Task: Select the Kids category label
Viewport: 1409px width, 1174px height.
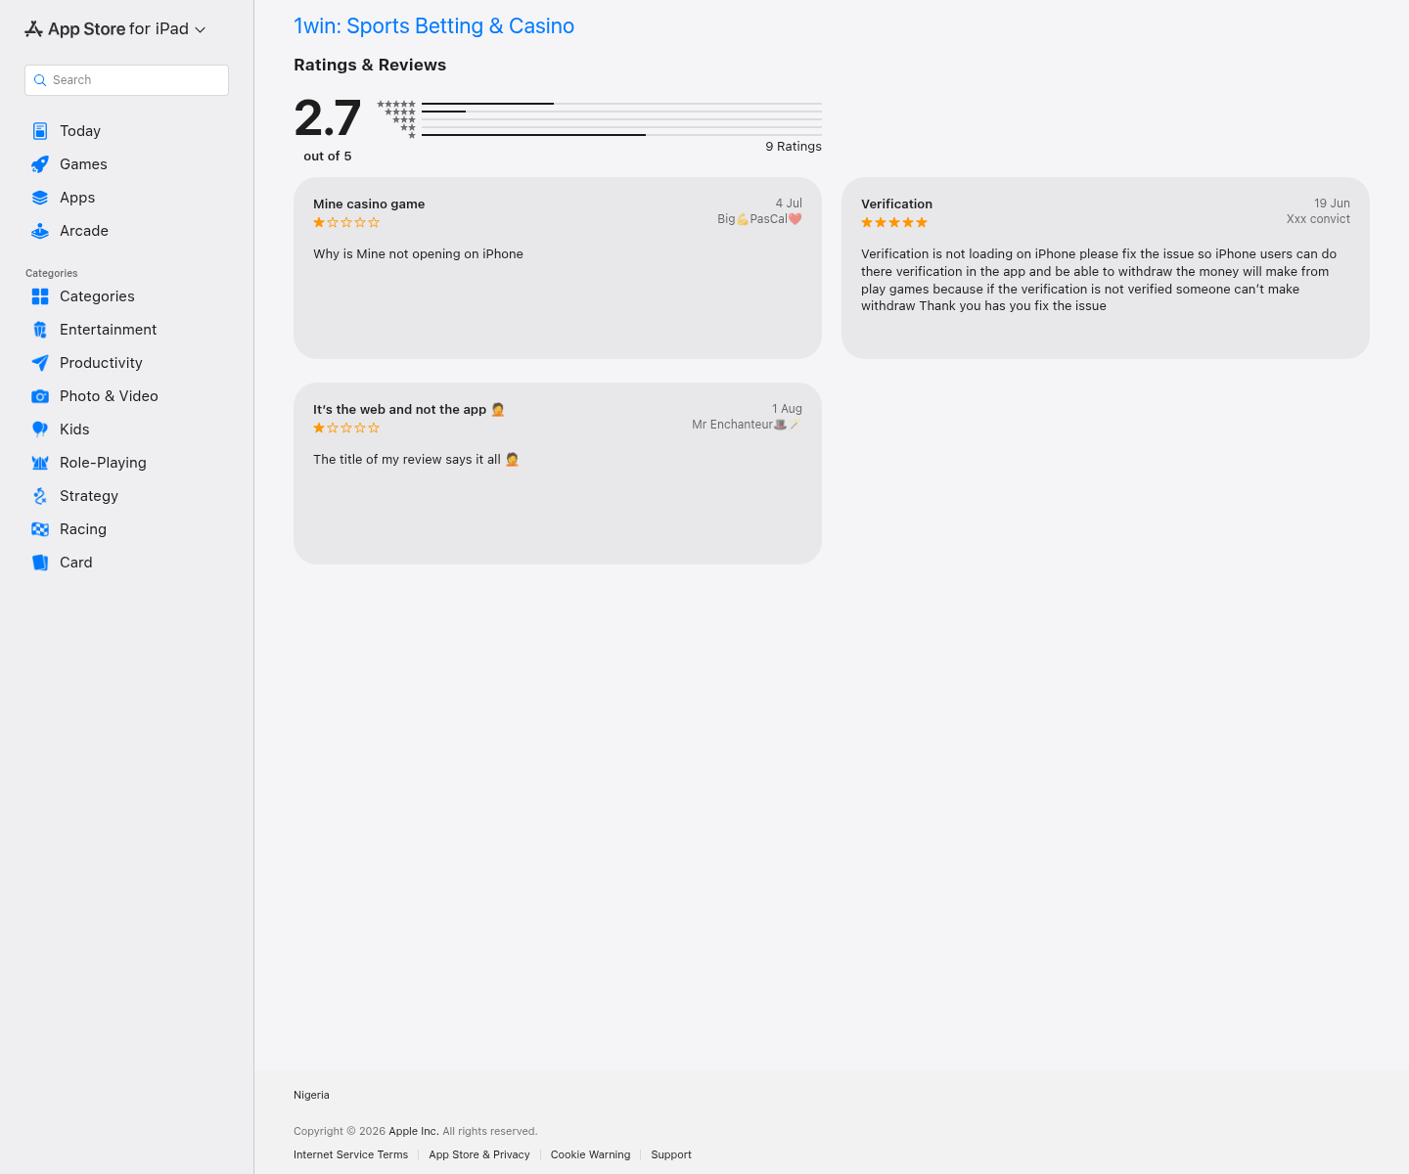Action: 74,429
